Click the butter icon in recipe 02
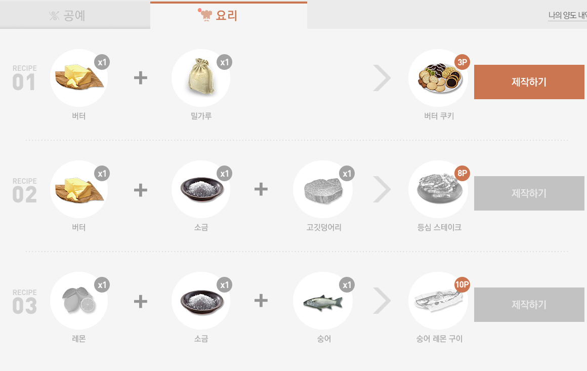This screenshot has width=587, height=371. (79, 190)
